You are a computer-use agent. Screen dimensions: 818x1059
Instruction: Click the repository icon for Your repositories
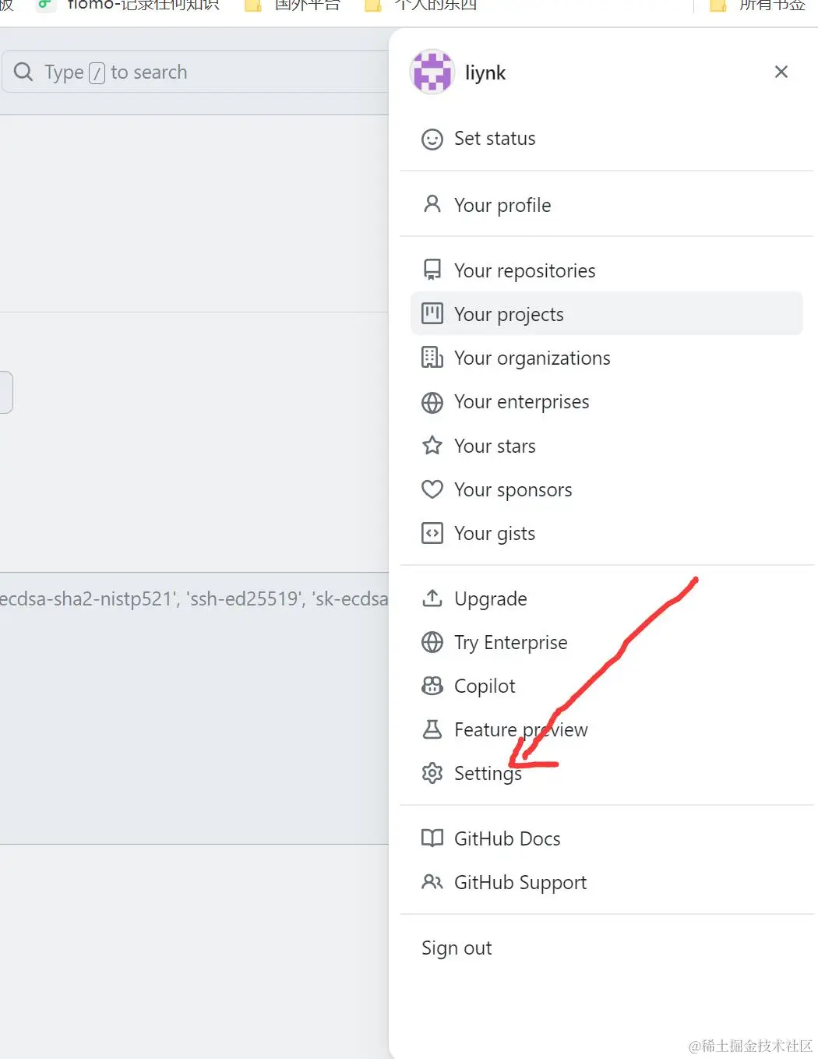(432, 270)
